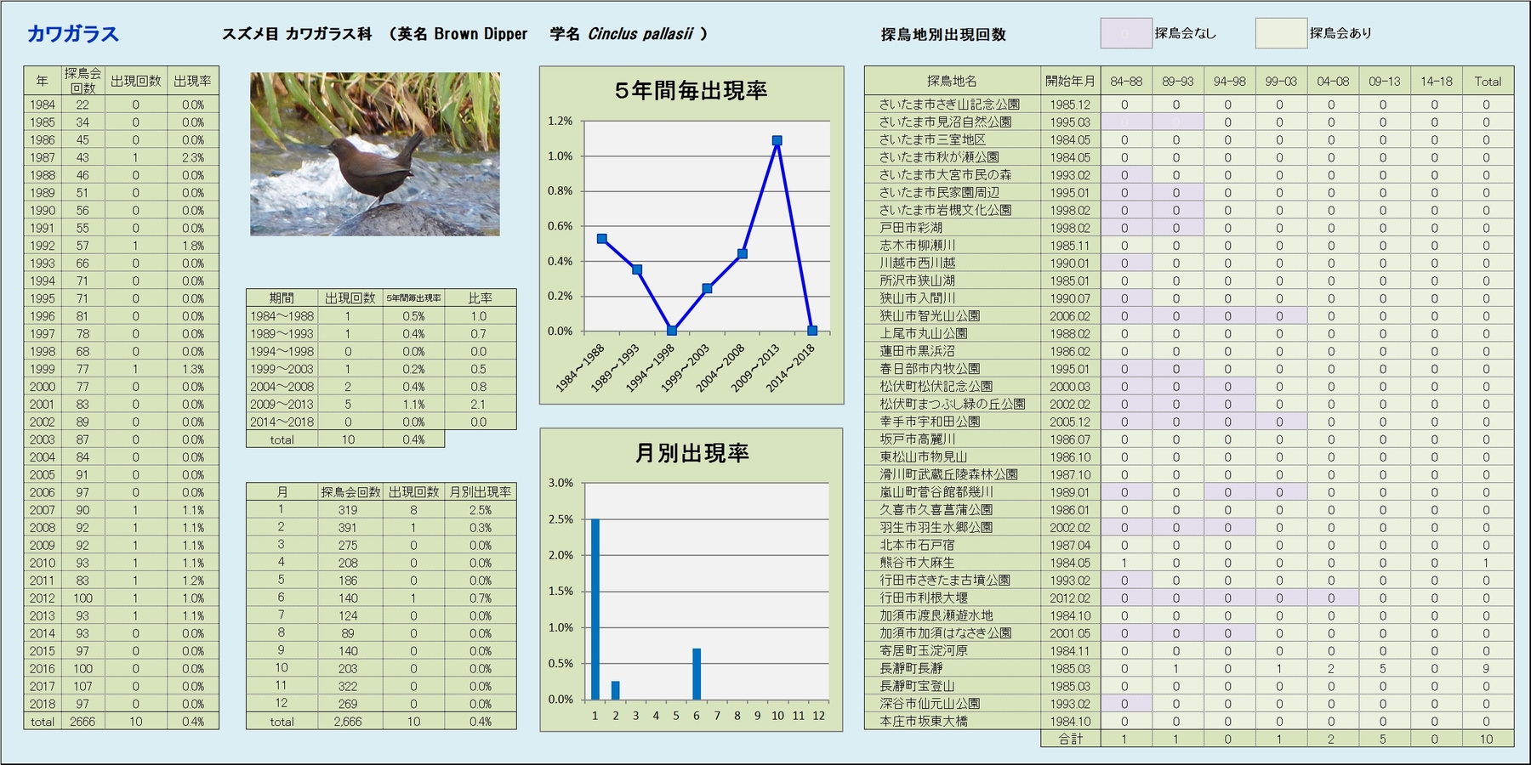
Task: Select the さいたま市秋が瀬公園 row name
Action: (939, 157)
